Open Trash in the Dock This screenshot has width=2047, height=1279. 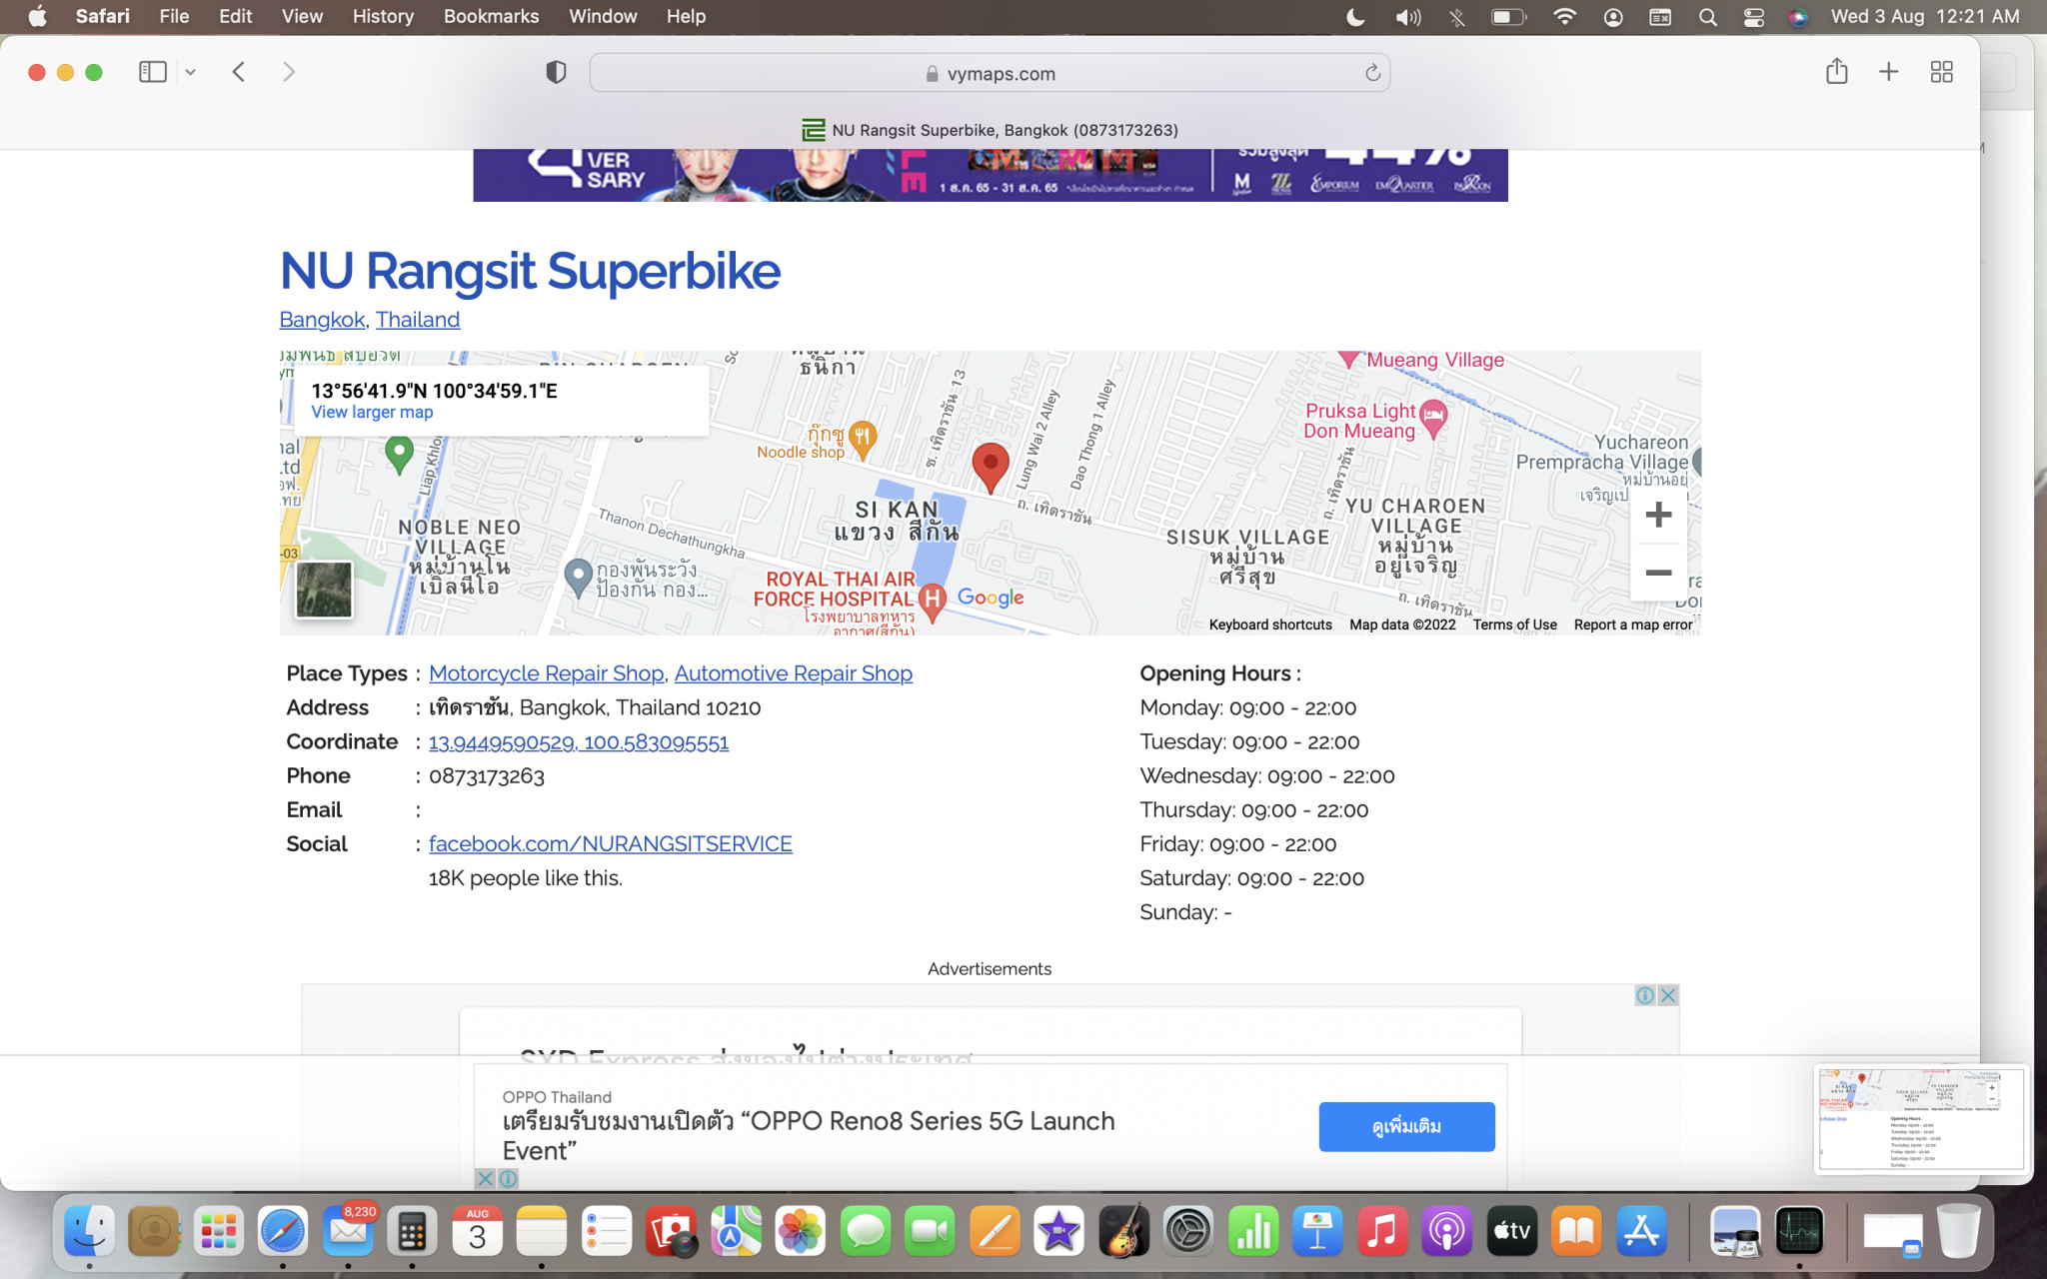1958,1231
